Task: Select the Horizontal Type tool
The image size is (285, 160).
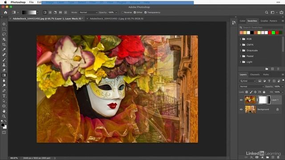Action: [x=4, y=96]
